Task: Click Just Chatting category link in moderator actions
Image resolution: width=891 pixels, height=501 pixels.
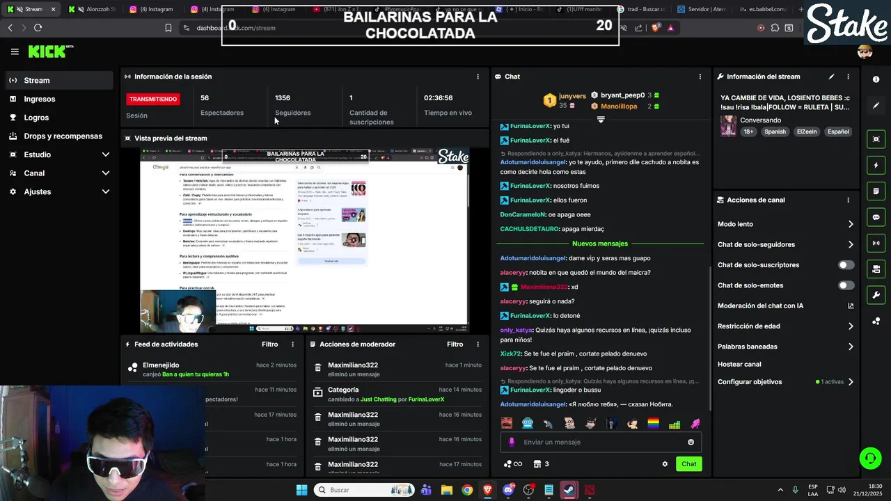Action: click(x=378, y=399)
